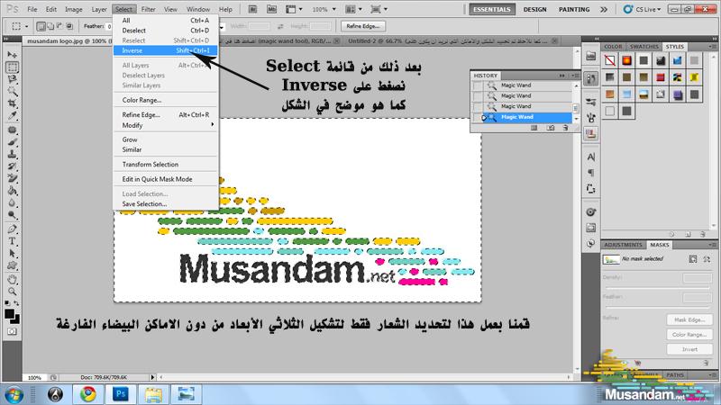This screenshot has height=405, width=721.
Task: Enable Intersect with selection mode
Action: [x=69, y=27]
